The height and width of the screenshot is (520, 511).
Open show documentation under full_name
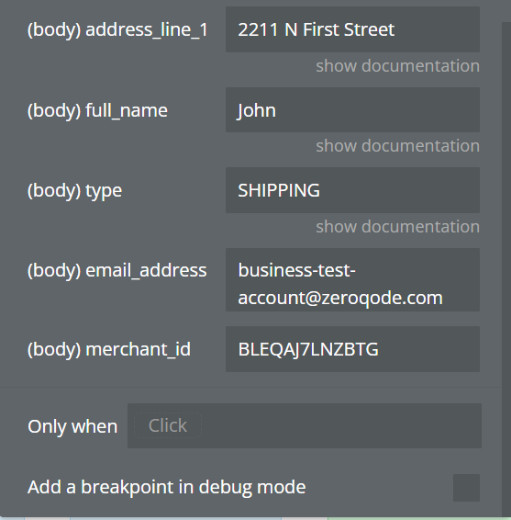point(397,146)
